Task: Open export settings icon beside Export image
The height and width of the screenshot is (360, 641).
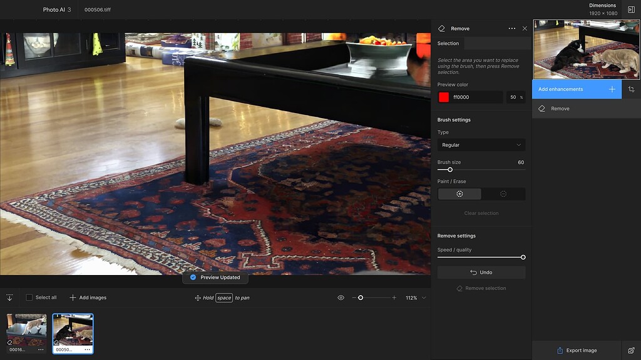Action: [x=631, y=350]
